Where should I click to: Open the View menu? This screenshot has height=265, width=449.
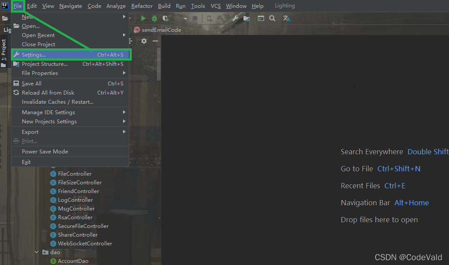pyautogui.click(x=48, y=6)
